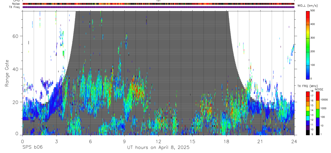The width and height of the screenshot is (331, 153).
Task: Click the 'SPS b06' radar beam label
Action: point(32,148)
